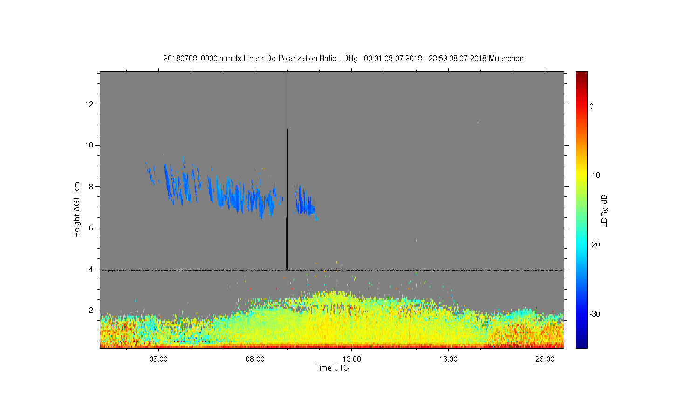
Task: Click the '18:00' time tick label
Action: pyautogui.click(x=448, y=359)
